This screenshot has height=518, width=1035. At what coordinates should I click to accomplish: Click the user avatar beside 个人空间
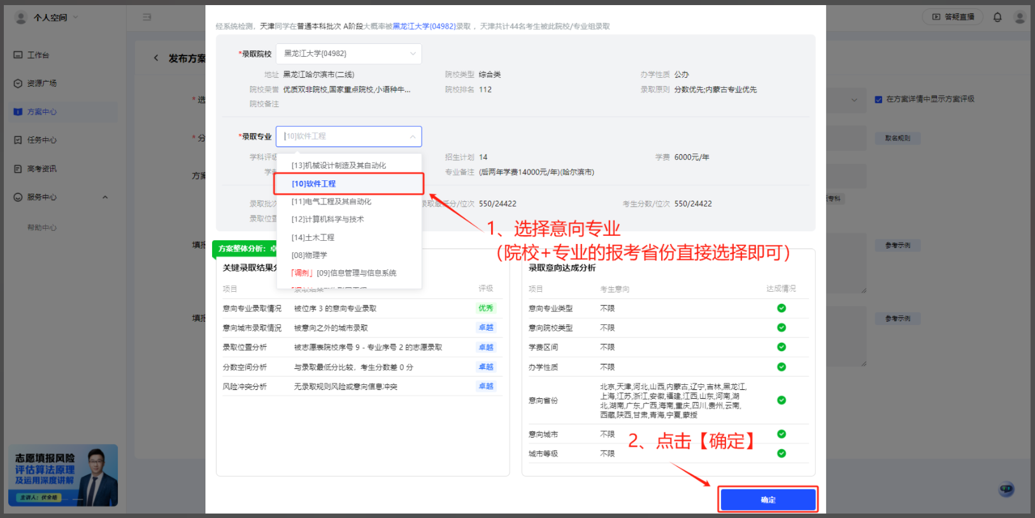tap(21, 17)
